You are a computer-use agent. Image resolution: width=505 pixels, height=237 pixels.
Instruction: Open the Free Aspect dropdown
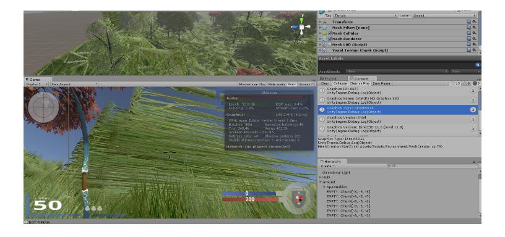pyautogui.click(x=74, y=84)
